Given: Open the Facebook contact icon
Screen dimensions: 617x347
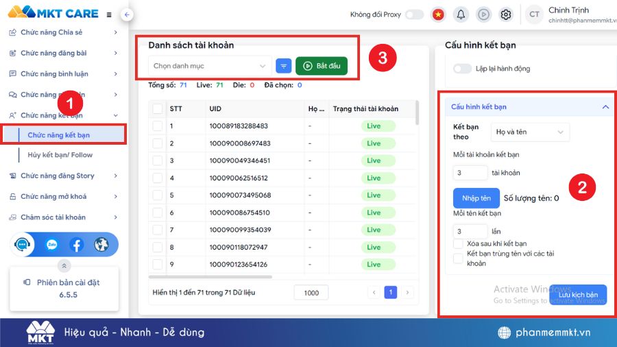Looking at the screenshot, I should click(x=76, y=245).
